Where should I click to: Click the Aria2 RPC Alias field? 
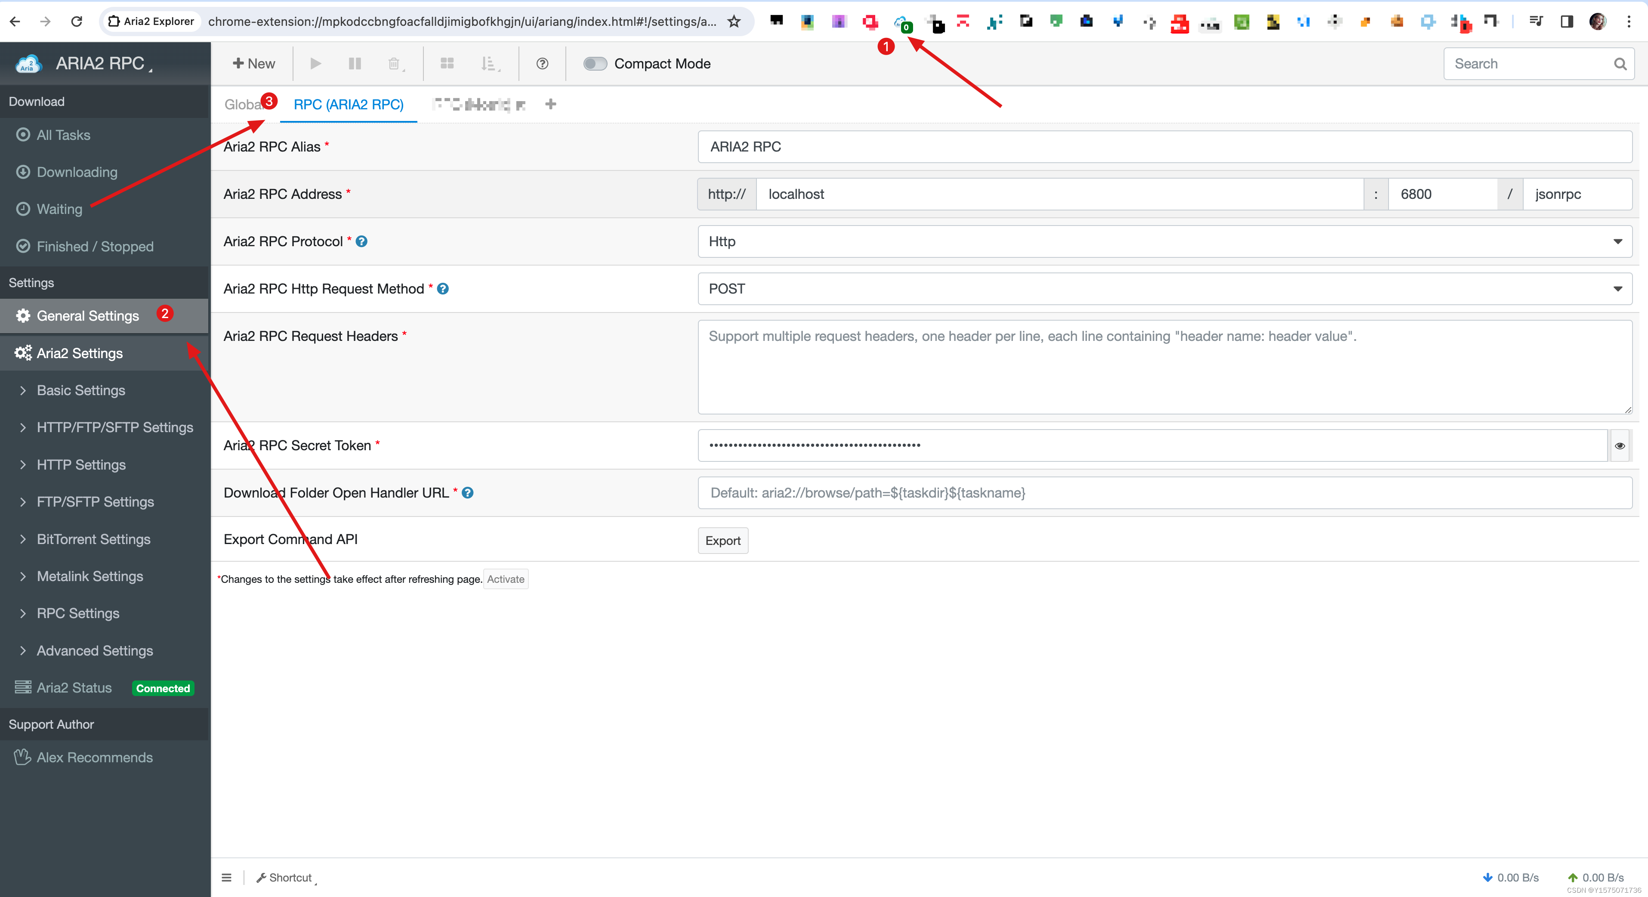pos(1164,146)
